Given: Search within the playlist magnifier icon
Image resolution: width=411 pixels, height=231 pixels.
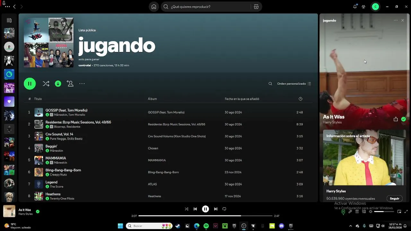Looking at the screenshot, I should [x=270, y=84].
